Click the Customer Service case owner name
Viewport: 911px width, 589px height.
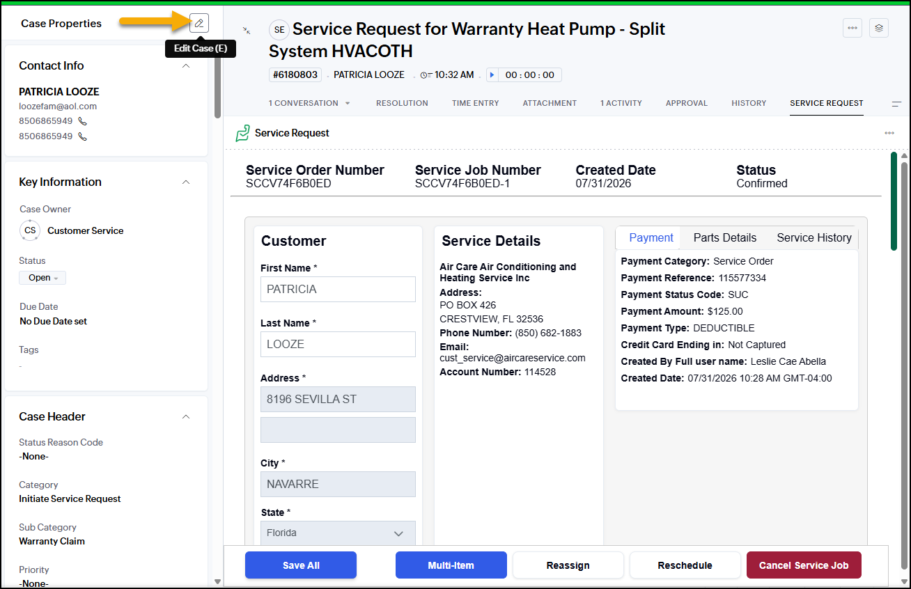click(86, 230)
